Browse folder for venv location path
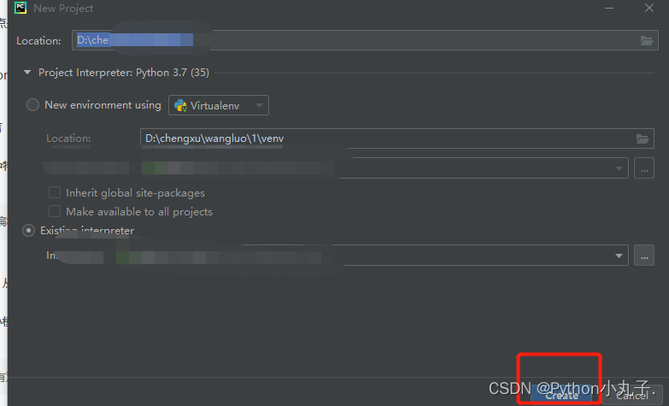 point(643,138)
